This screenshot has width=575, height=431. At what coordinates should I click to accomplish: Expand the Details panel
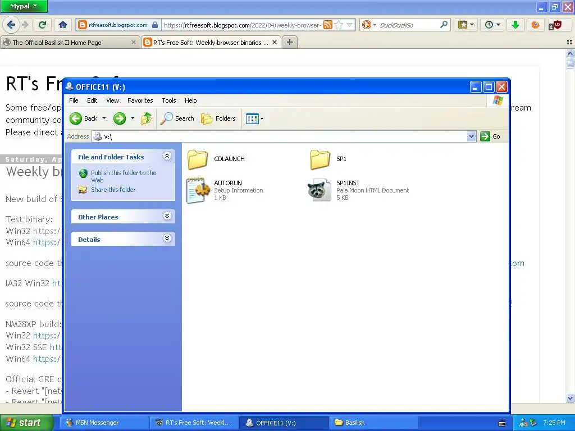pos(167,239)
